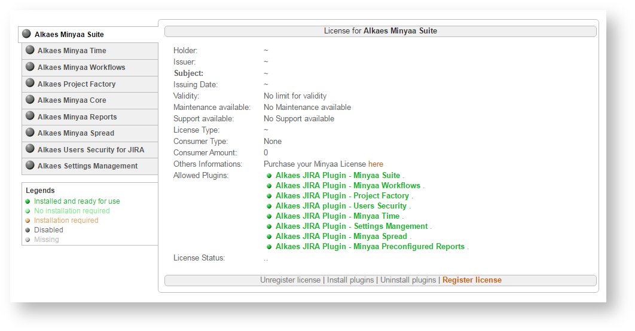
Task: Click status ball icon next to Alkaes Minyaa Workflows
Action: click(x=30, y=67)
